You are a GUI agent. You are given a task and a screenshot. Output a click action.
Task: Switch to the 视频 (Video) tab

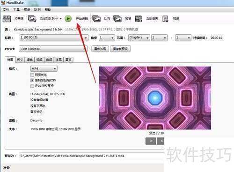pyautogui.click(x=39, y=60)
